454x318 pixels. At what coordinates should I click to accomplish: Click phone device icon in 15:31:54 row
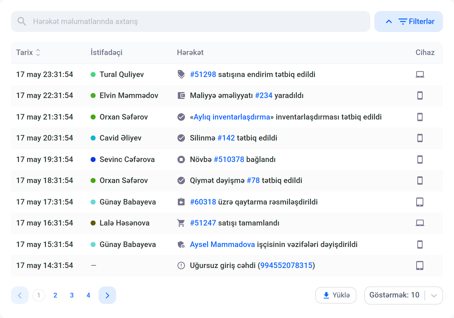pos(420,244)
